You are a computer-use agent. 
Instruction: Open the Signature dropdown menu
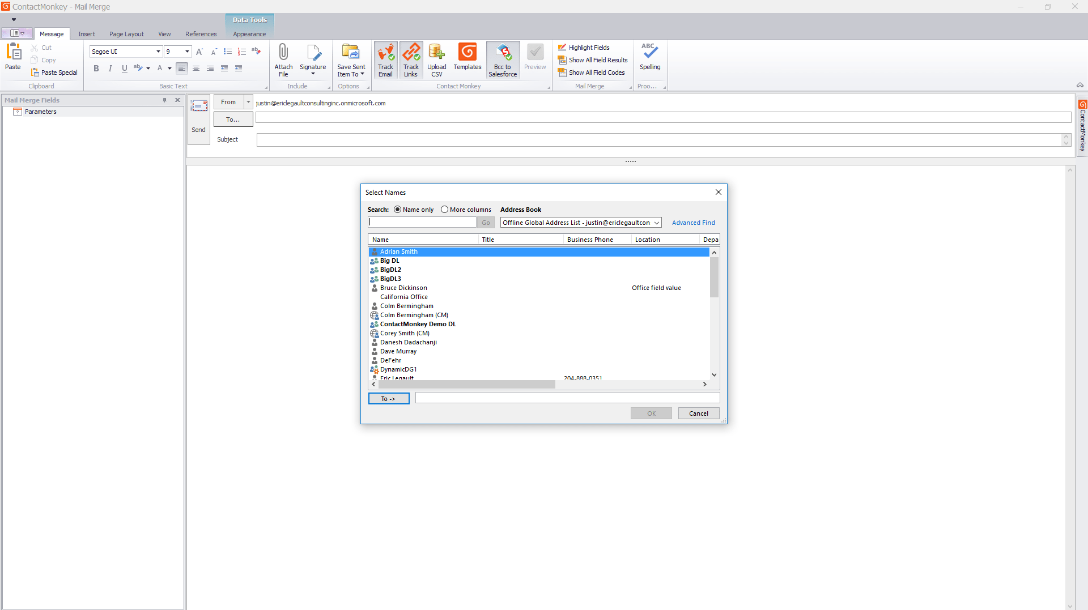pyautogui.click(x=313, y=74)
